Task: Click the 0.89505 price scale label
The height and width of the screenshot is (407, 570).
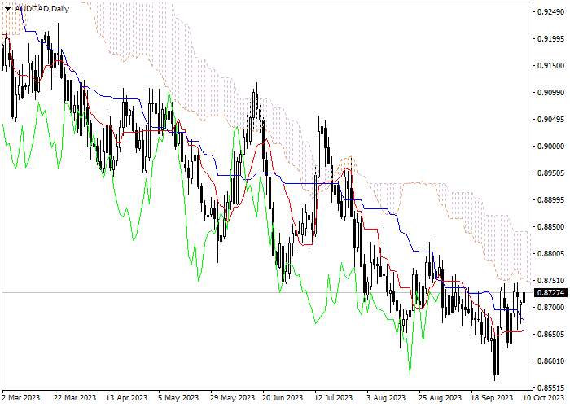Action: click(x=549, y=173)
